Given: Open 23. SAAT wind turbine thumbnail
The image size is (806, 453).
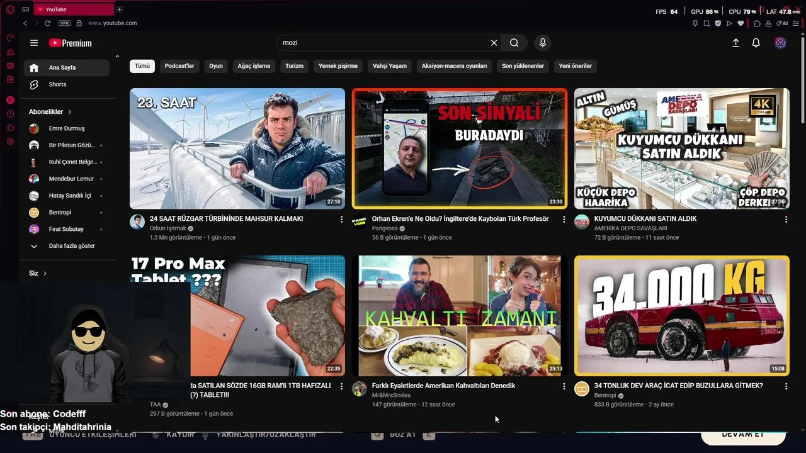Looking at the screenshot, I should click(x=237, y=148).
